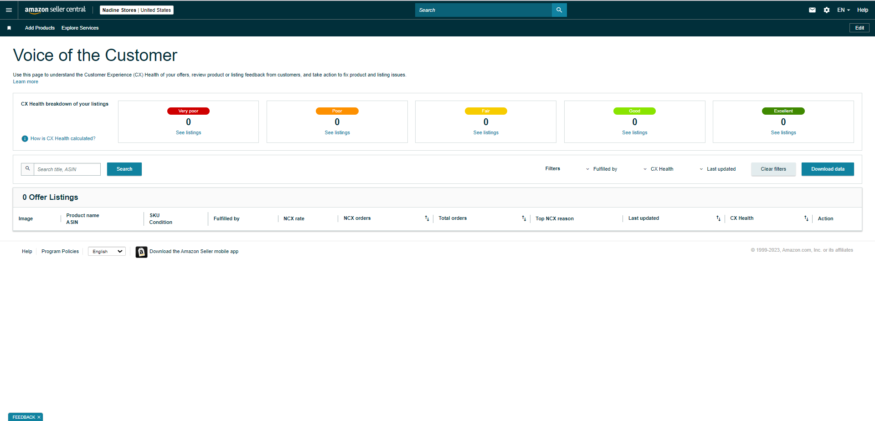Click the SKU Condition column header

click(161, 219)
